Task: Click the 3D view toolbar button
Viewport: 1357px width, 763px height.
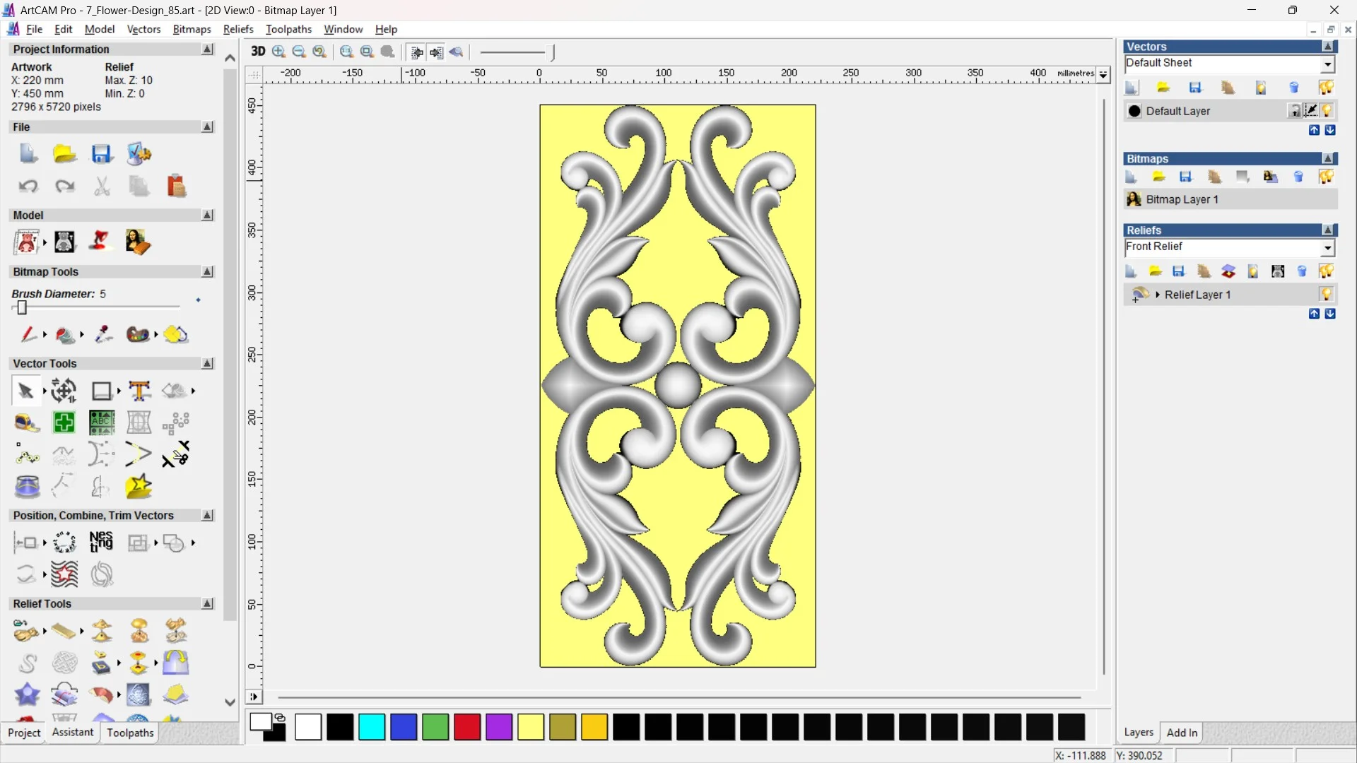Action: tap(258, 52)
